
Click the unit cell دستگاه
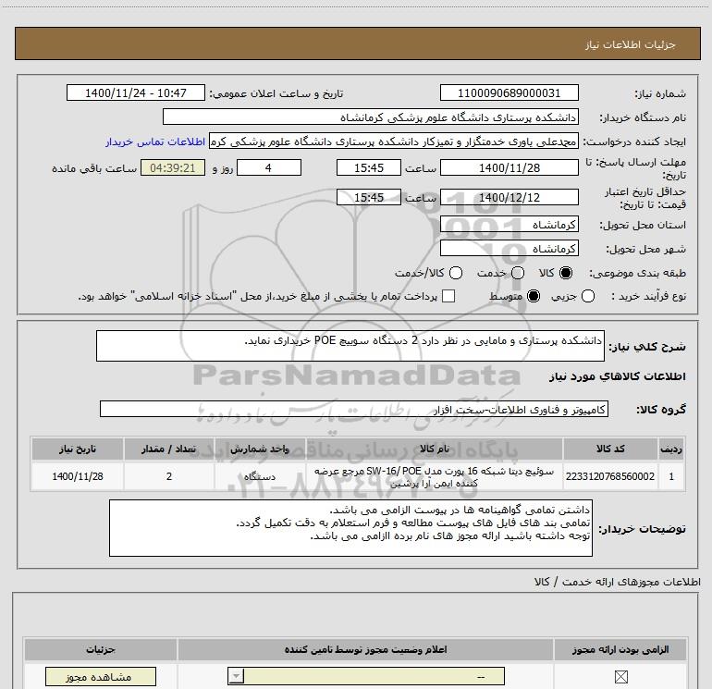[260, 476]
